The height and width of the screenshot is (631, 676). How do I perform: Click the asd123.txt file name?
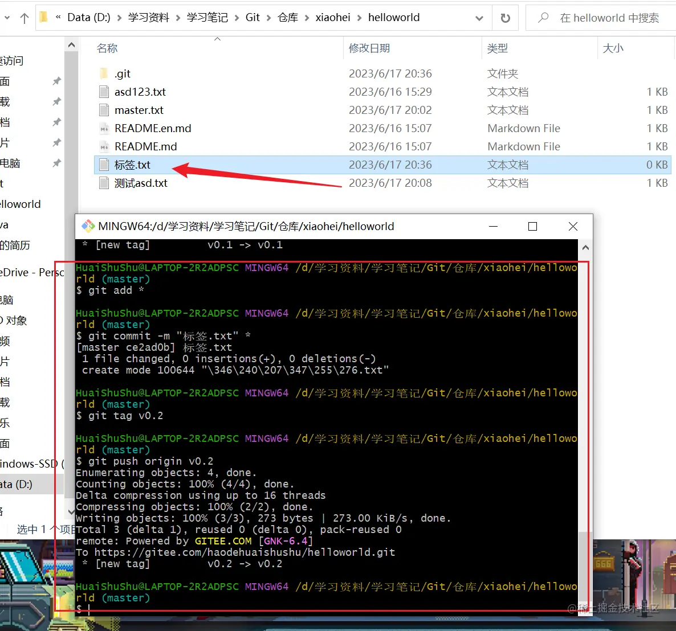tap(140, 92)
